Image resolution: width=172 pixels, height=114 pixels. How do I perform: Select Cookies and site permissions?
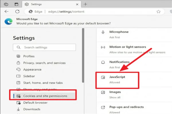(x=44, y=96)
